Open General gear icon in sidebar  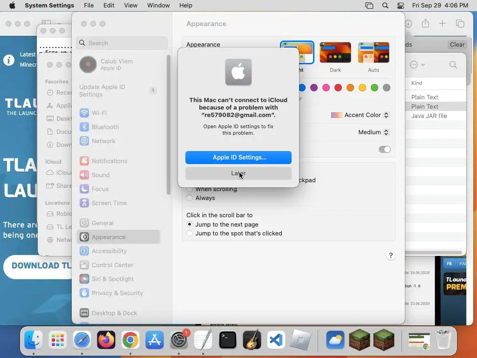(x=84, y=223)
